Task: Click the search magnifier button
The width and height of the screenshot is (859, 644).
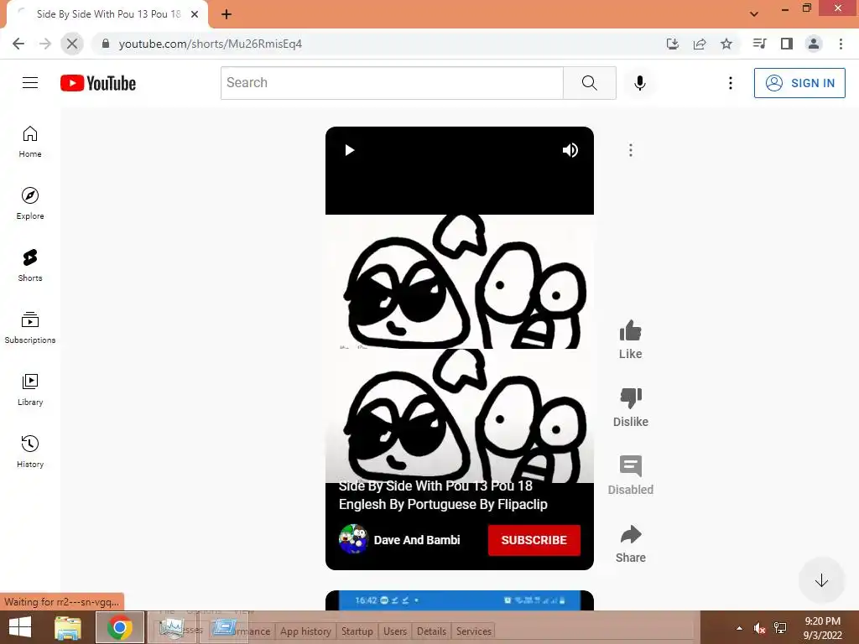Action: (590, 83)
